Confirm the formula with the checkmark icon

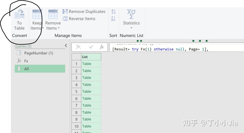pos(91,47)
